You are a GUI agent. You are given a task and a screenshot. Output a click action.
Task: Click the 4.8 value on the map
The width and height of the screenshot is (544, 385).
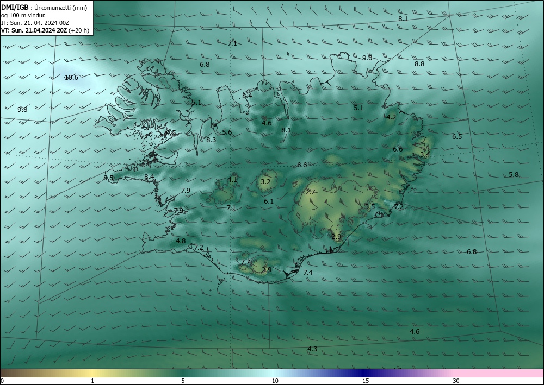(x=181, y=241)
